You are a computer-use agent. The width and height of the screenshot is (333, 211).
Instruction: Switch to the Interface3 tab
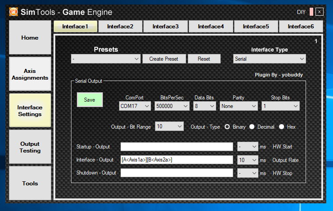(165, 27)
